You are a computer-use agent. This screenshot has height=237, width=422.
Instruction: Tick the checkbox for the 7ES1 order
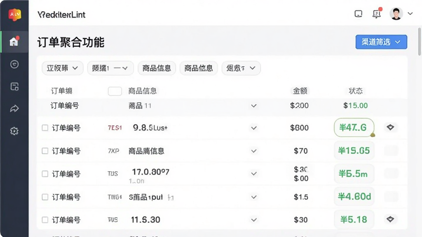click(45, 128)
